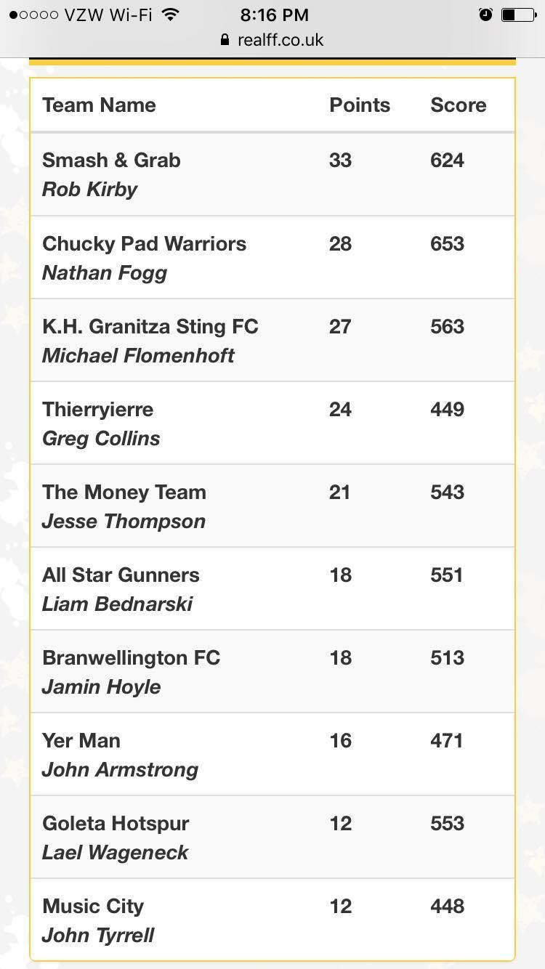This screenshot has height=969, width=545.
Task: Click the Score column header
Action: [x=459, y=105]
